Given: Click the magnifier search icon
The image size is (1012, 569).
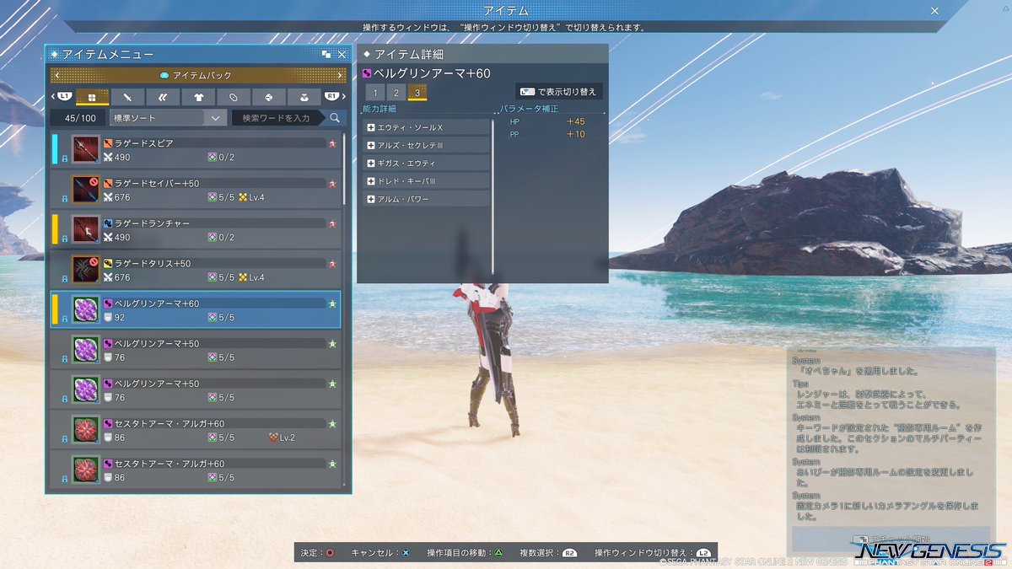Looking at the screenshot, I should (335, 118).
